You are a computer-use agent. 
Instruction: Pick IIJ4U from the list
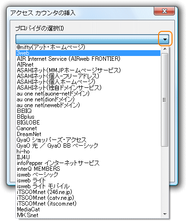point(88,157)
